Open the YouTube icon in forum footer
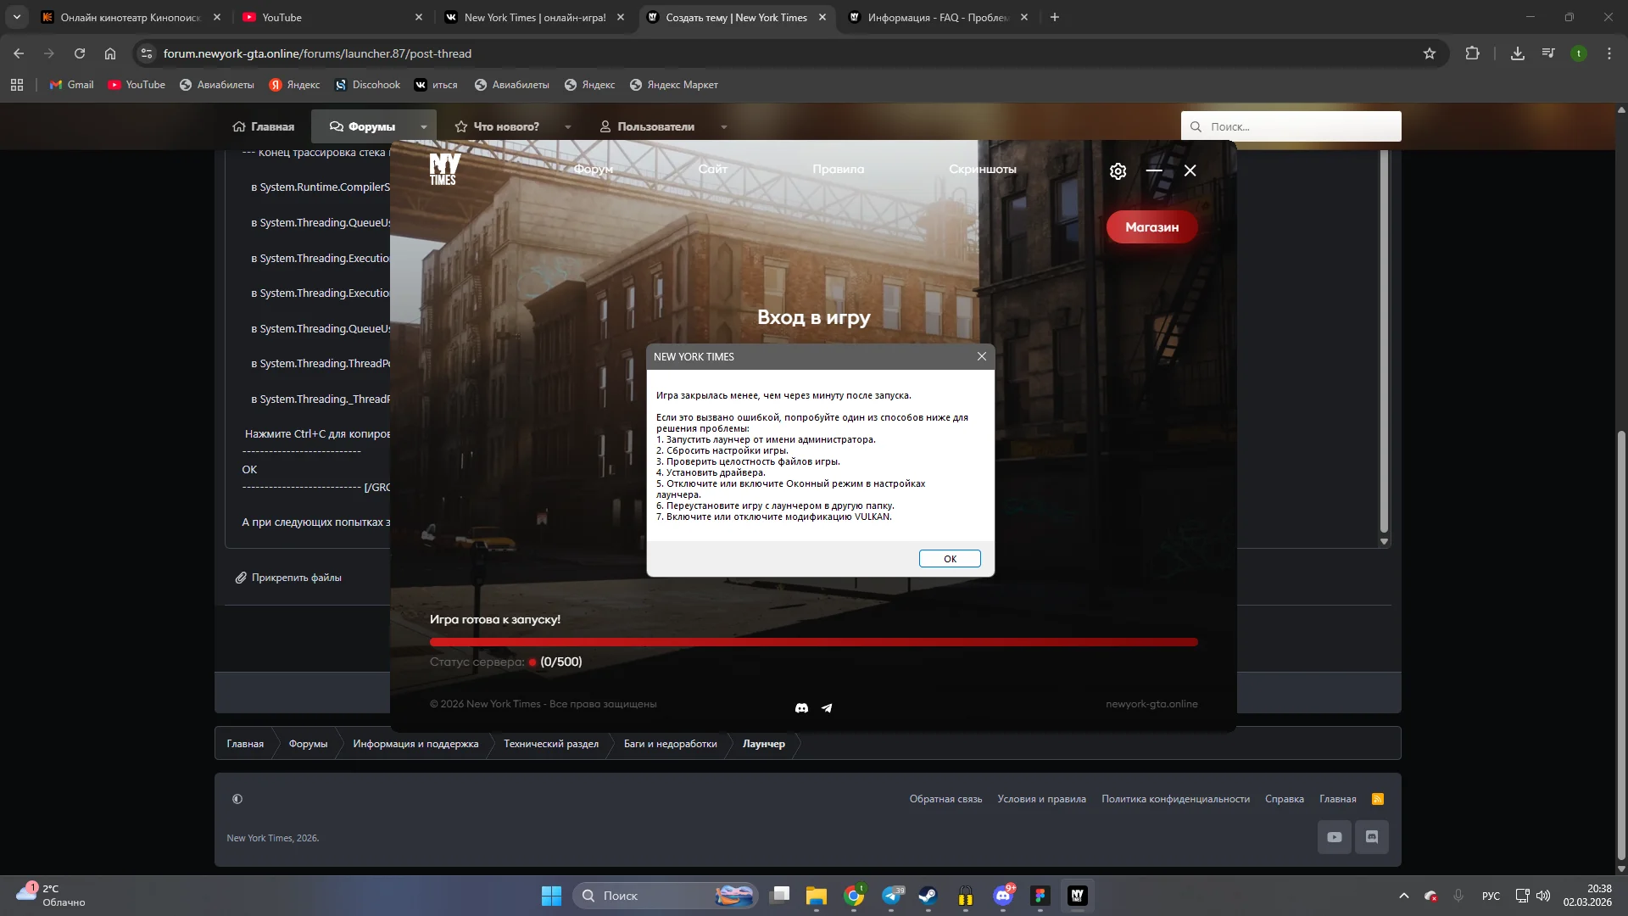Image resolution: width=1628 pixels, height=916 pixels. point(1334,837)
